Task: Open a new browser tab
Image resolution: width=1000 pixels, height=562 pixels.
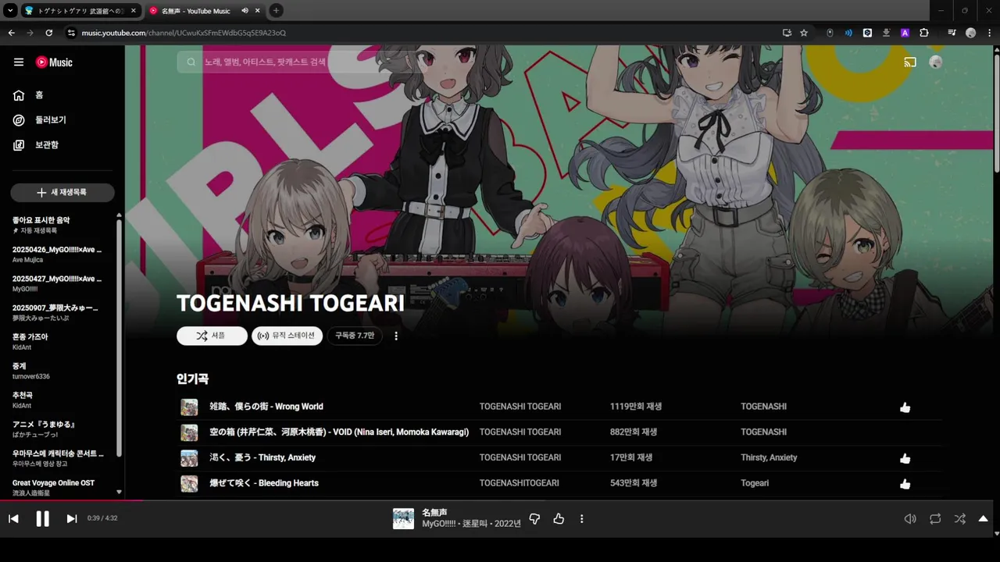Action: coord(277,11)
